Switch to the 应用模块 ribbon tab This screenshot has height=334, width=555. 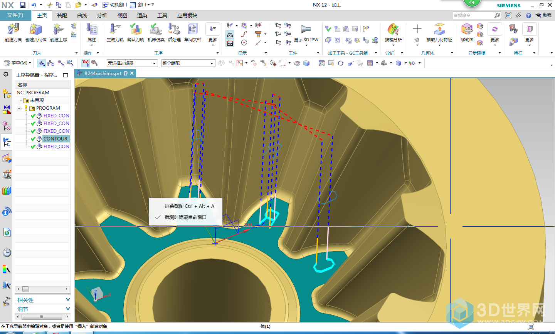187,15
